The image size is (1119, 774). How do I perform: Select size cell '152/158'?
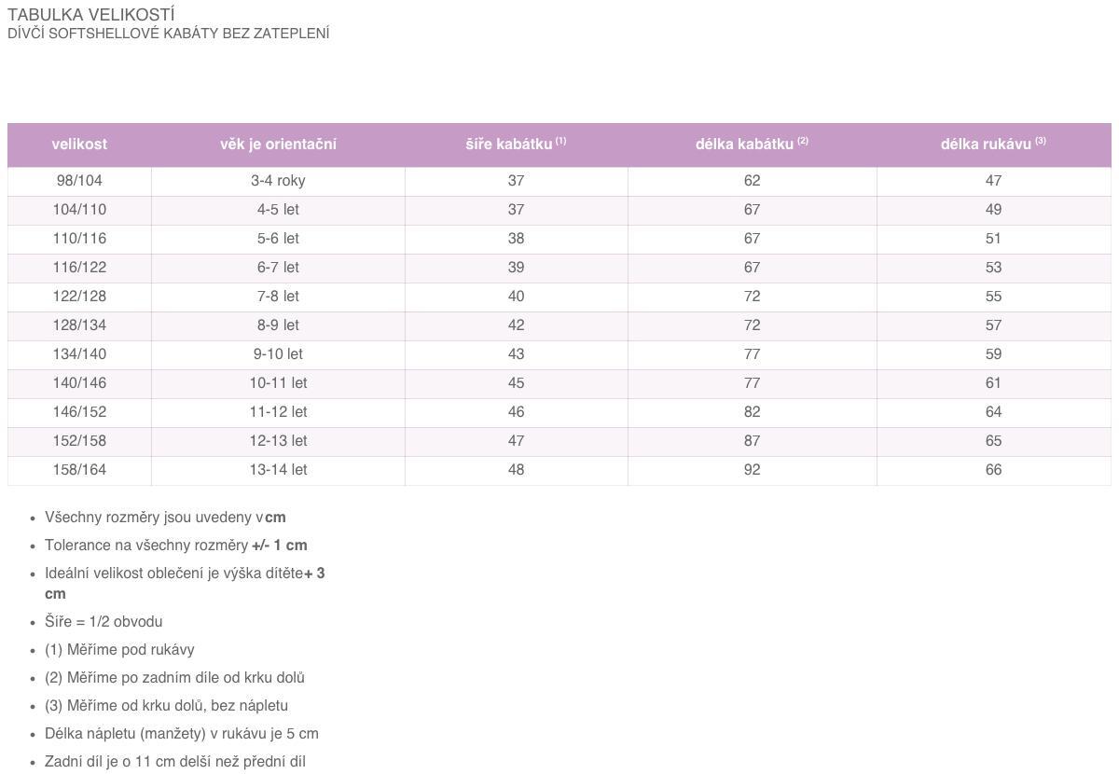click(79, 441)
